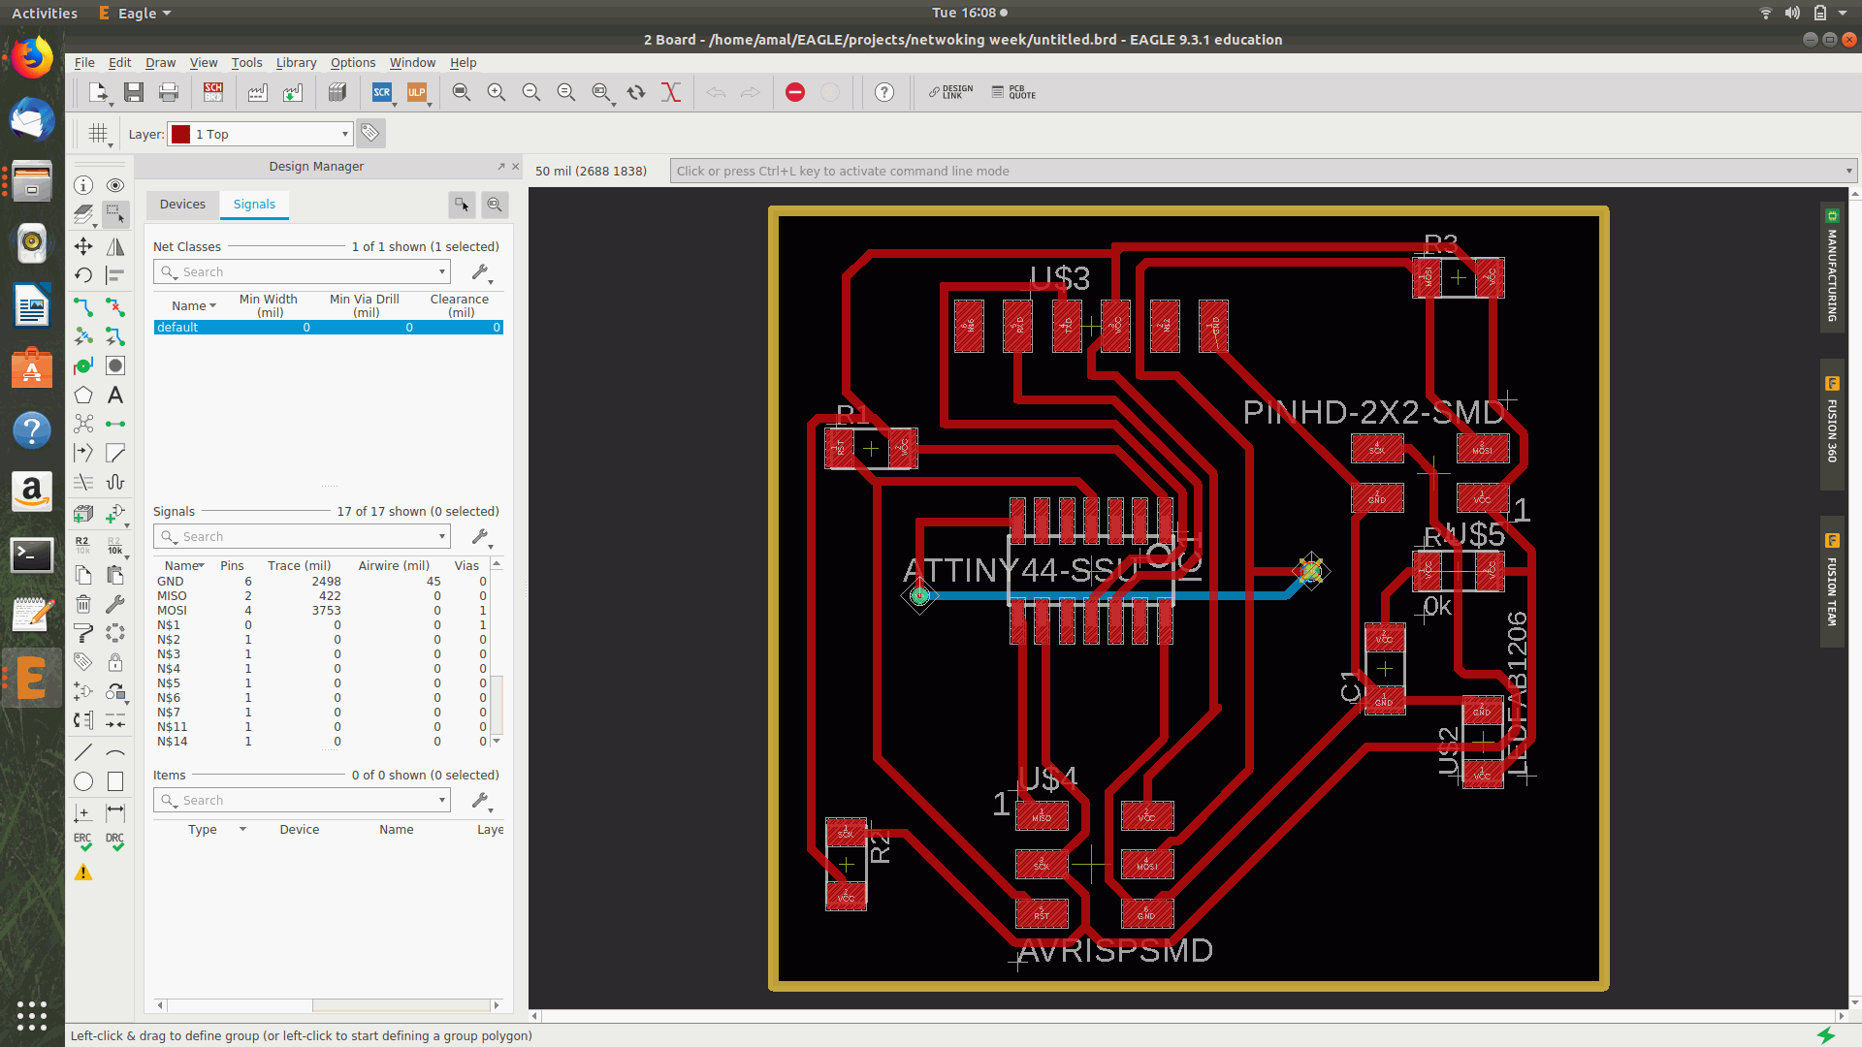Select the Text tool

[x=115, y=396]
